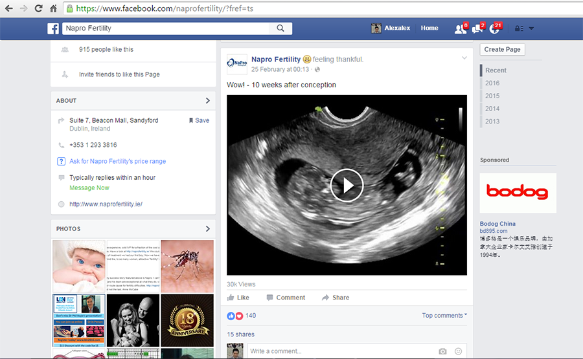Click the Save bookmark for address
The image size is (583, 359).
[199, 120]
